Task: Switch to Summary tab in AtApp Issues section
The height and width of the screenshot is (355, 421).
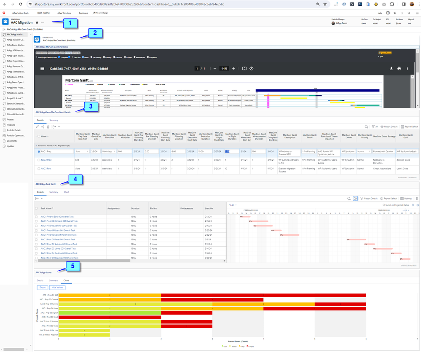Action: pyautogui.click(x=53, y=280)
